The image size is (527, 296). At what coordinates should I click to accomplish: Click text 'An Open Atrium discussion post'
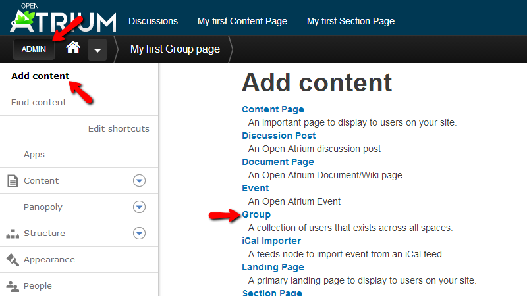(314, 149)
